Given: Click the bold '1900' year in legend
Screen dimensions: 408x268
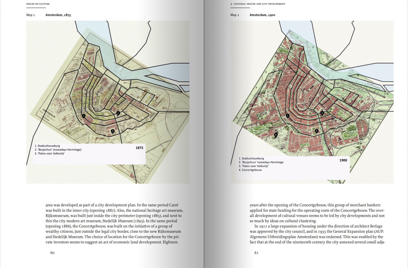Looking at the screenshot, I should [343, 160].
